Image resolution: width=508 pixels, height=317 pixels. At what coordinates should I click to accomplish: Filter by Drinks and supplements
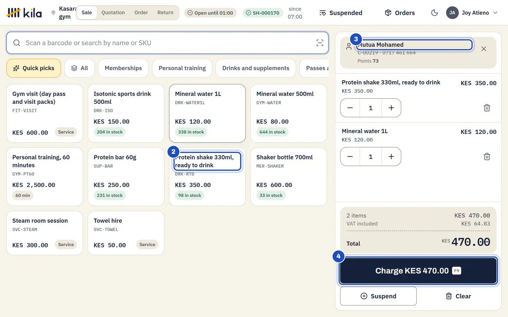(256, 68)
